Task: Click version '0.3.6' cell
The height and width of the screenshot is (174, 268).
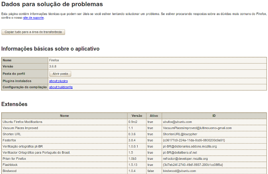Action: (x=137, y=134)
